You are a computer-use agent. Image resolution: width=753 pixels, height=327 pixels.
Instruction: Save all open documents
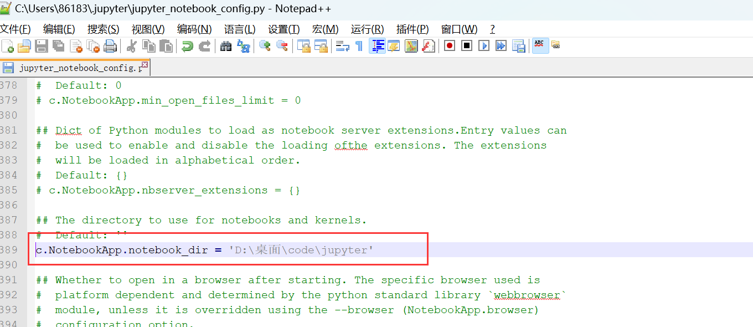pyautogui.click(x=57, y=45)
